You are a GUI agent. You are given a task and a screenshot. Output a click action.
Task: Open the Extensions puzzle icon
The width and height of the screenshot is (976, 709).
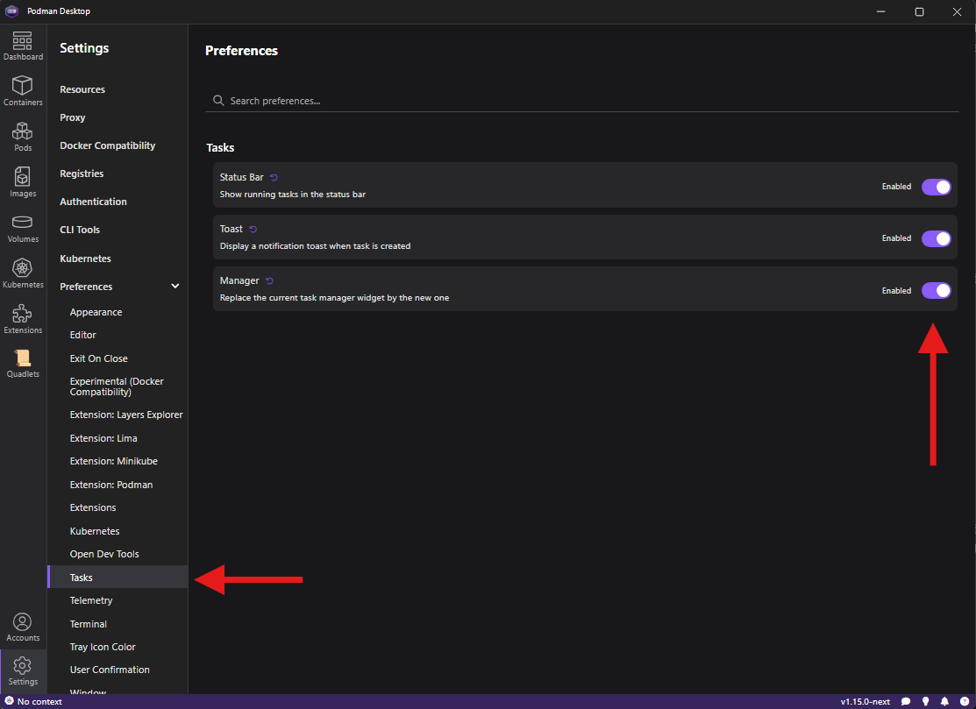point(23,319)
